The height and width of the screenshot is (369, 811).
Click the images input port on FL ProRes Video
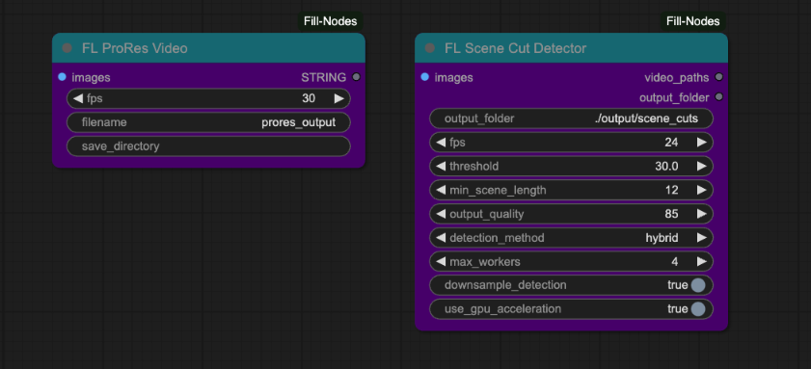[63, 77]
